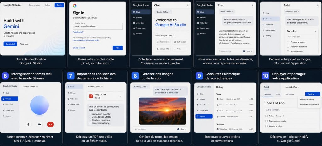The width and height of the screenshot is (322, 146).
Task: Check Répondre aux emails in the Todo List App preview
Action: [x=267, y=121]
